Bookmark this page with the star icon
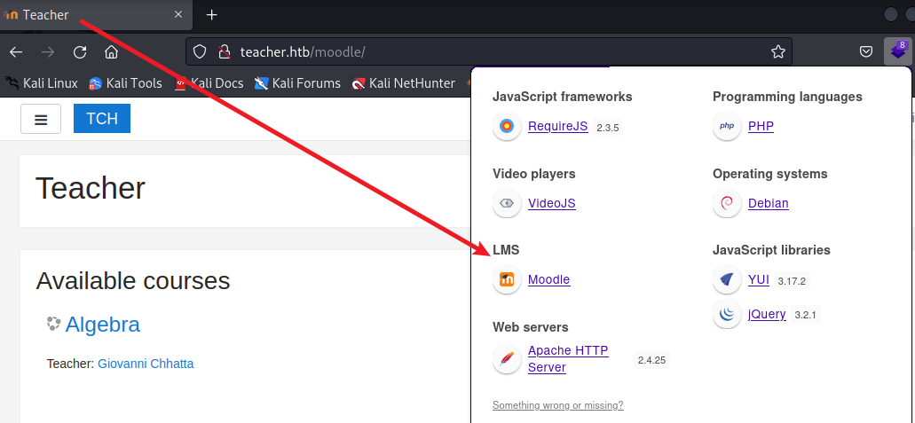The image size is (915, 423). tap(777, 52)
